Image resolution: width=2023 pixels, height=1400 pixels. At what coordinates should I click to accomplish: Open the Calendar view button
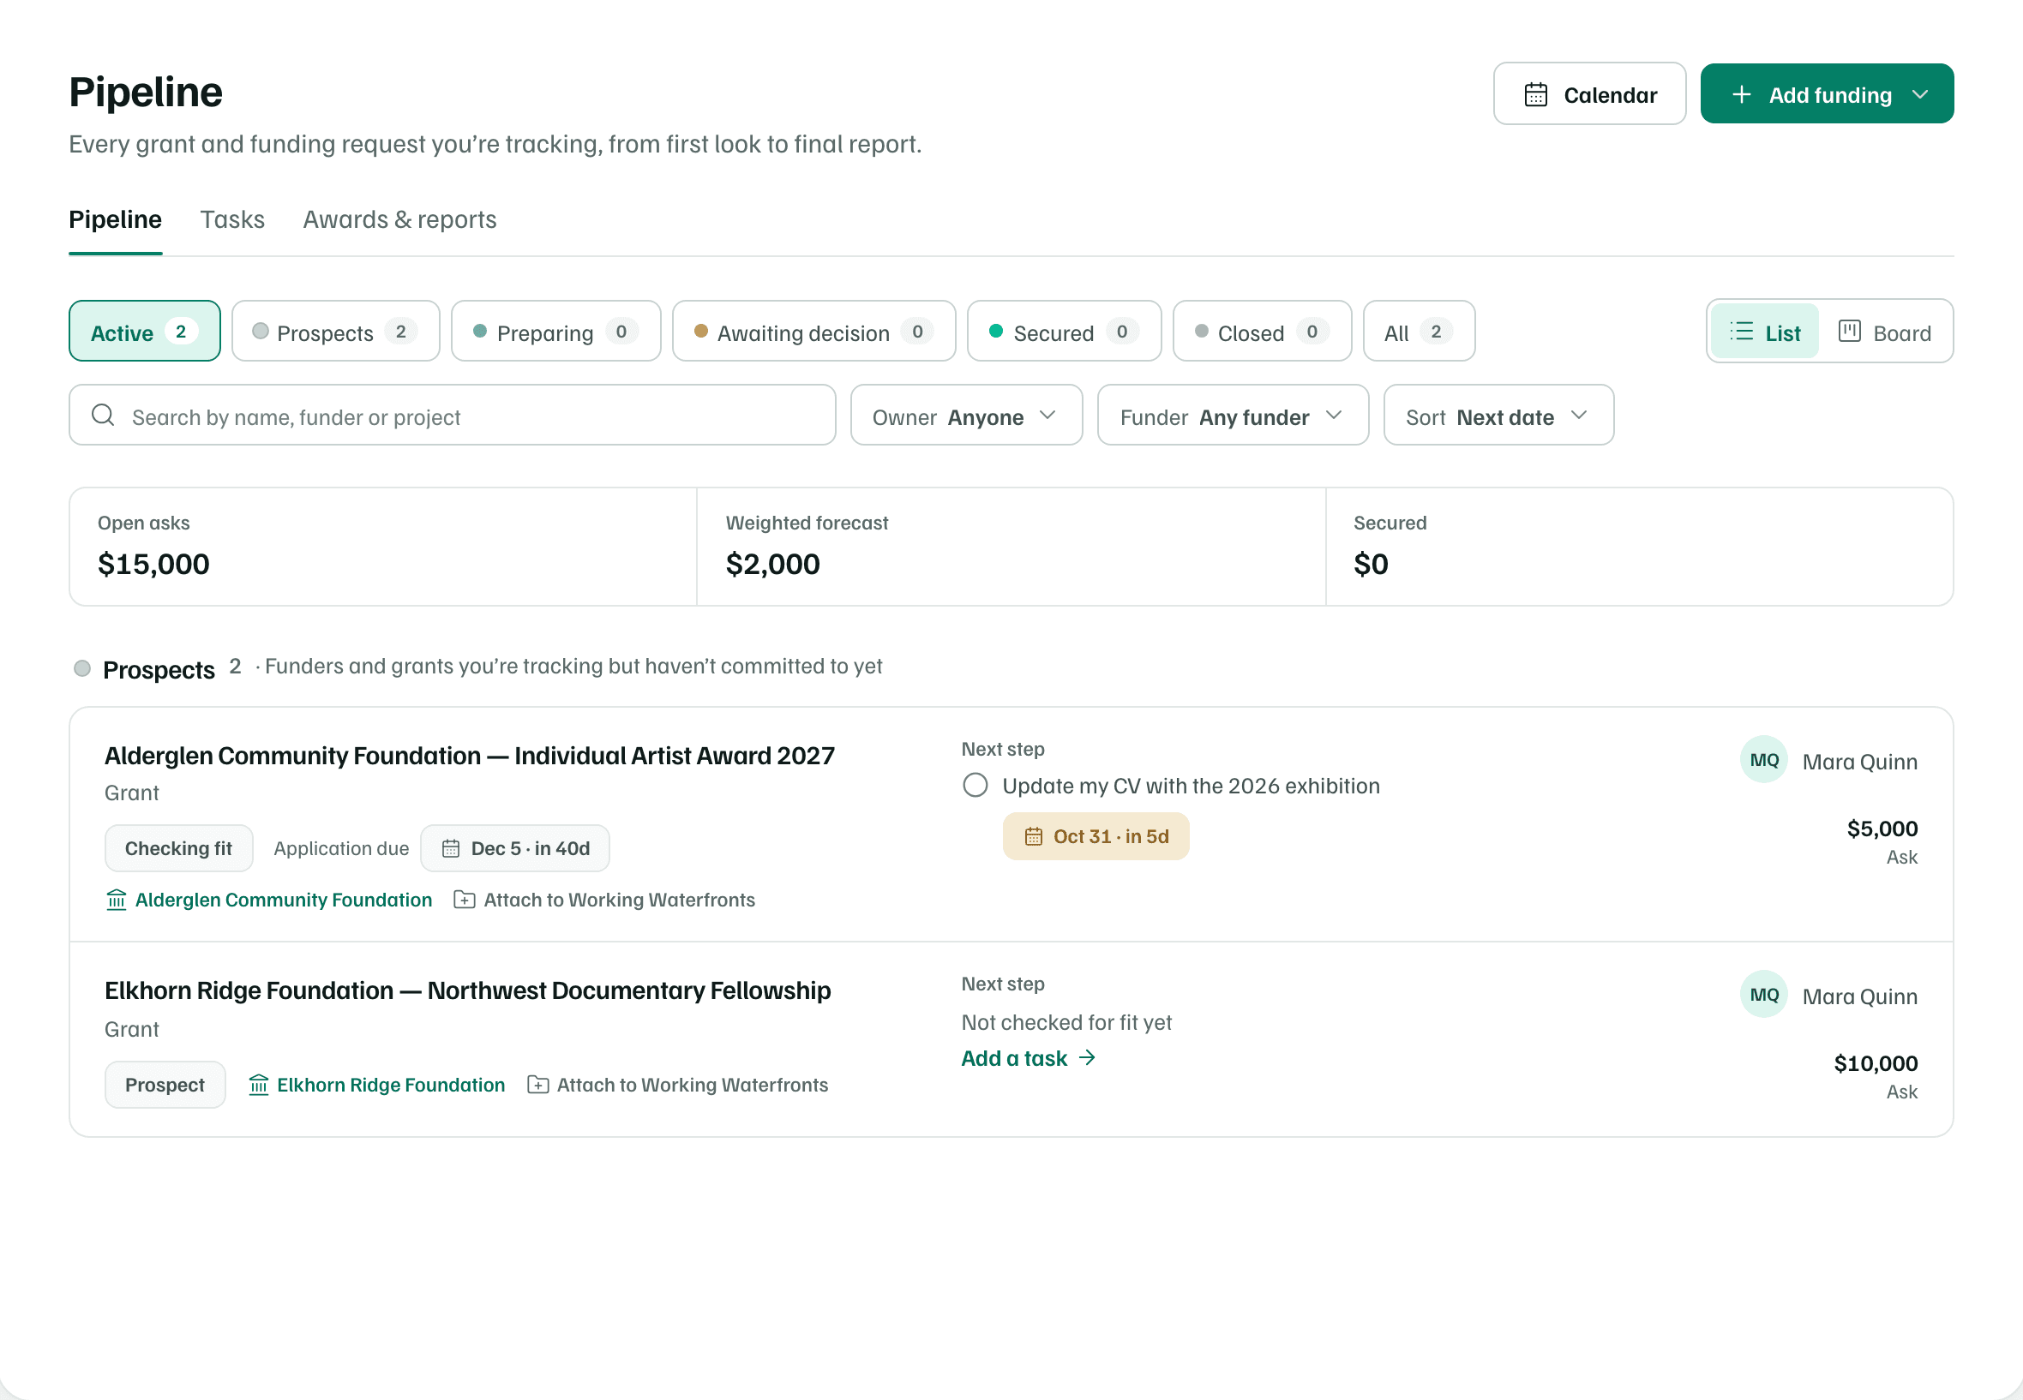[1588, 94]
